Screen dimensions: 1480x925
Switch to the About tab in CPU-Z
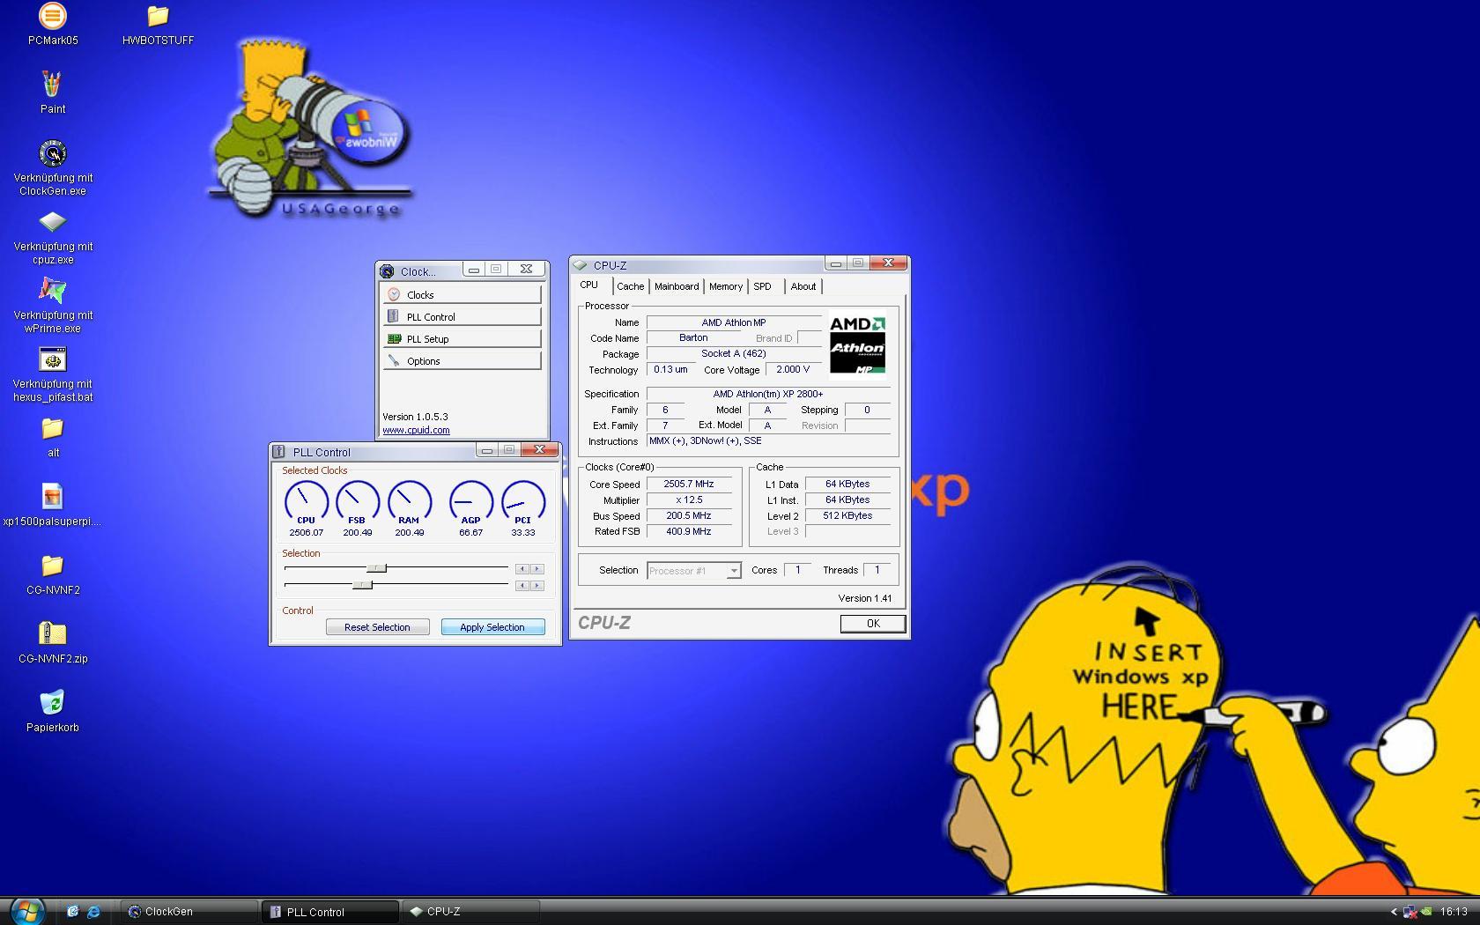803,286
